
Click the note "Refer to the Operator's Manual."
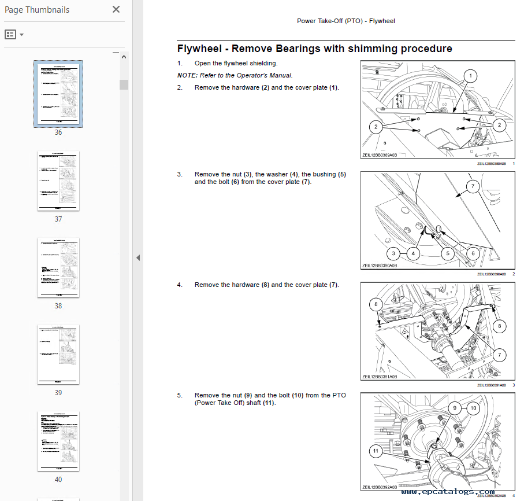[246, 75]
